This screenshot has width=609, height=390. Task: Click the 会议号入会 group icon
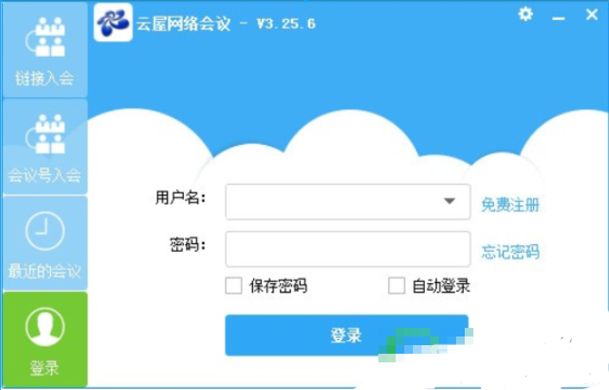(45, 134)
